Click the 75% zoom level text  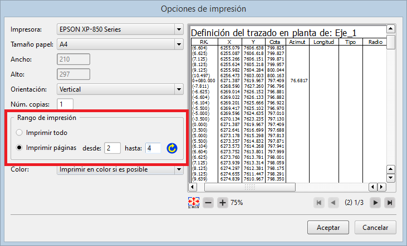click(237, 203)
